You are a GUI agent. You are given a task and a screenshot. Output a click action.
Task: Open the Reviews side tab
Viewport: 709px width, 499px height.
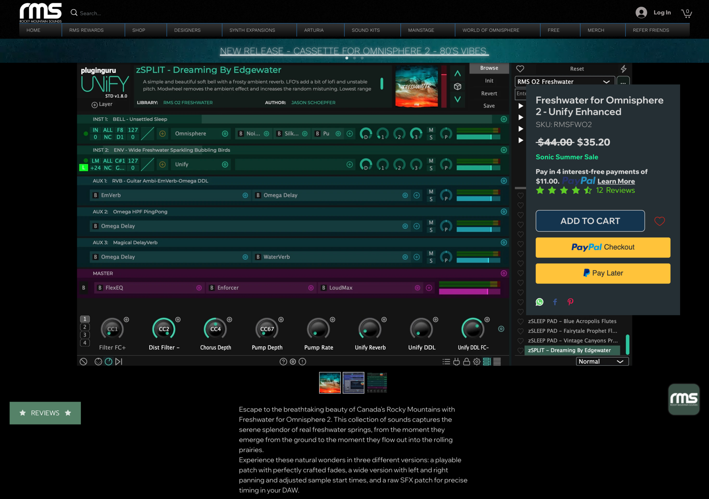click(x=45, y=413)
